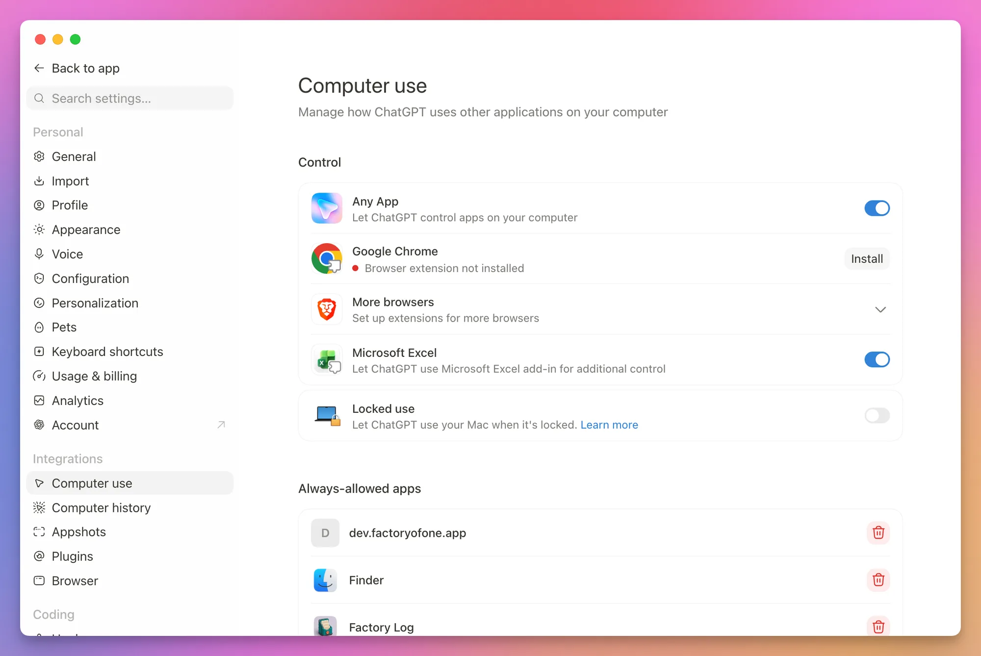Open the General settings page

(129, 156)
